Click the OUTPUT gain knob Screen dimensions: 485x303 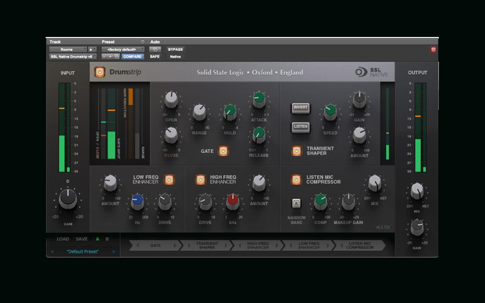click(417, 227)
